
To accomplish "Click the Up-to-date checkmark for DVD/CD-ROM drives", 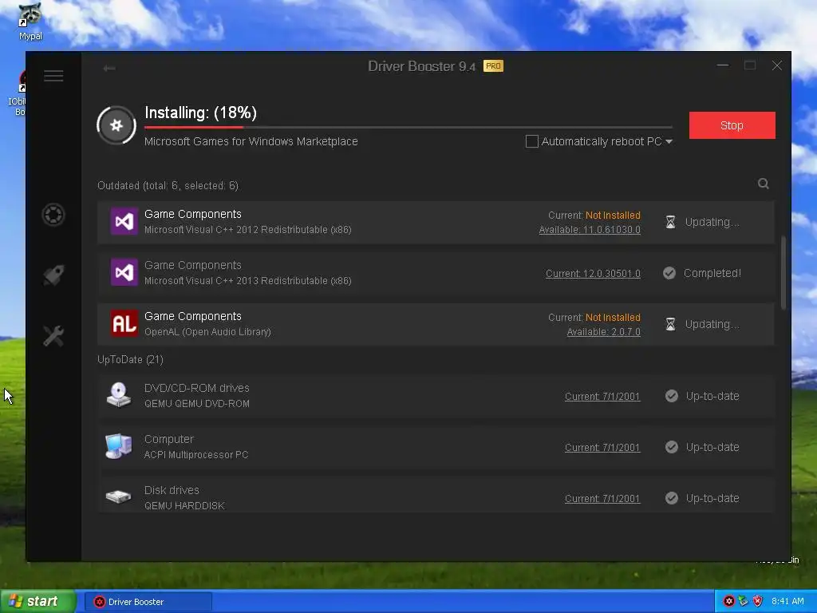I will (672, 396).
